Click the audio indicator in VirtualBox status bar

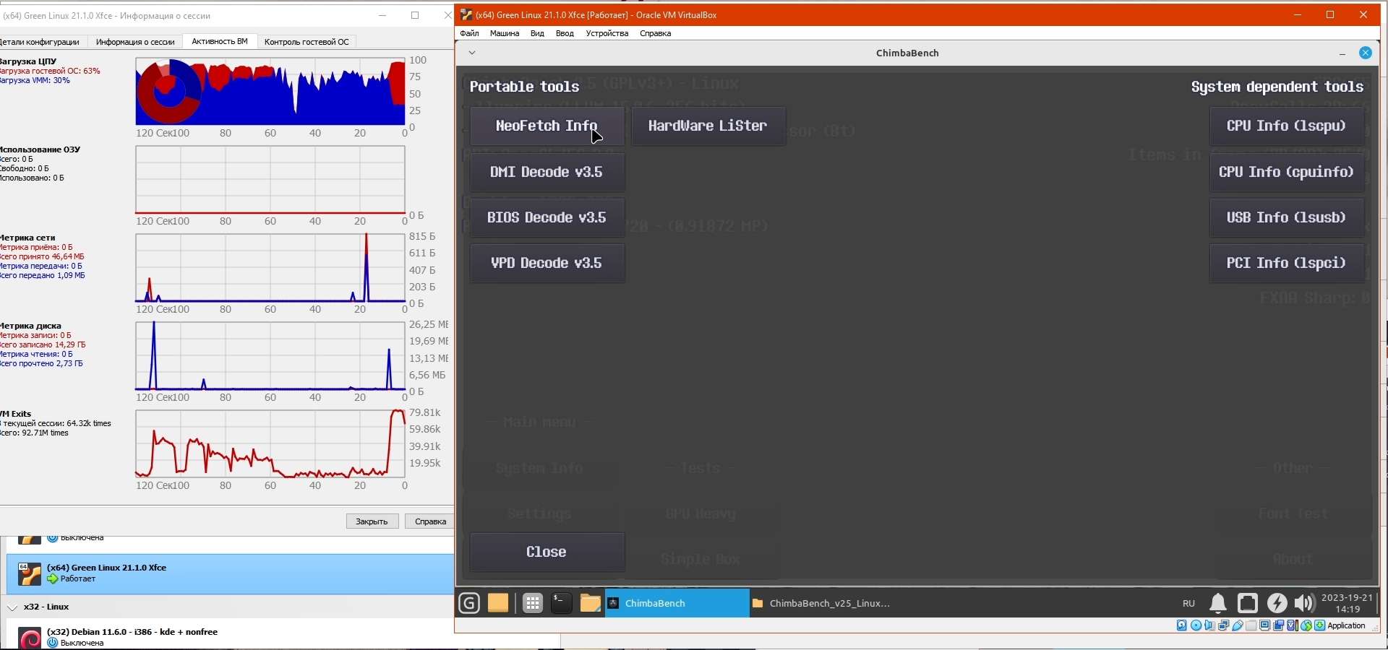pos(1209,625)
